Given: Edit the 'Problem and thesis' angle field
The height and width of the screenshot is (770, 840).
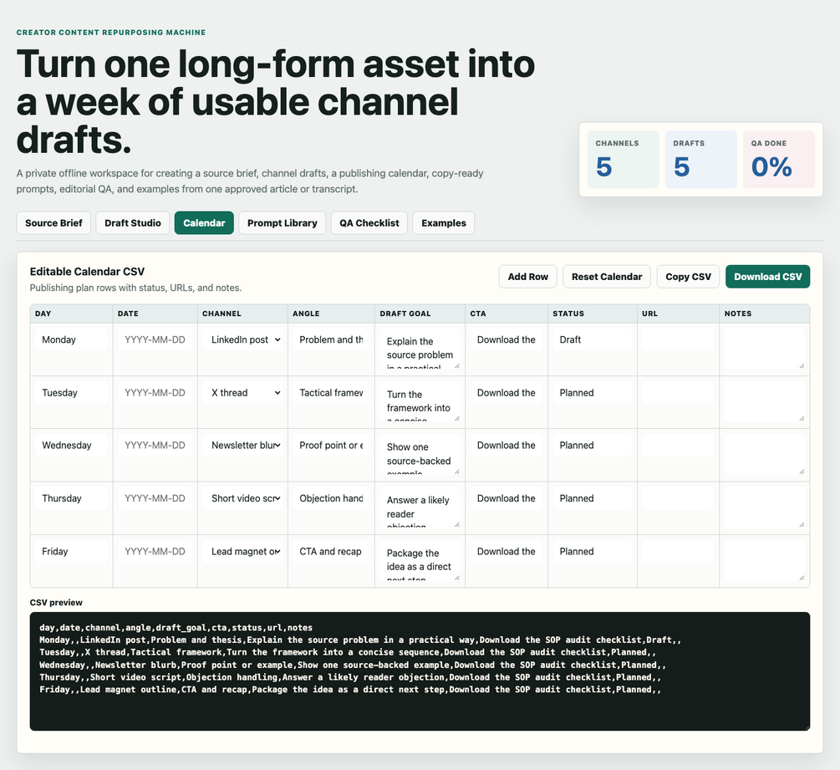Looking at the screenshot, I should 331,339.
